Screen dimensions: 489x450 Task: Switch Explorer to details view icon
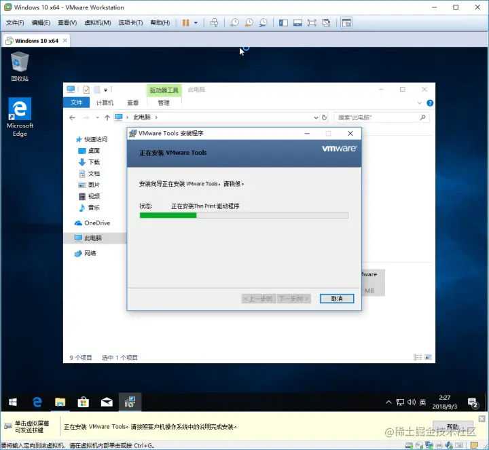(417, 357)
